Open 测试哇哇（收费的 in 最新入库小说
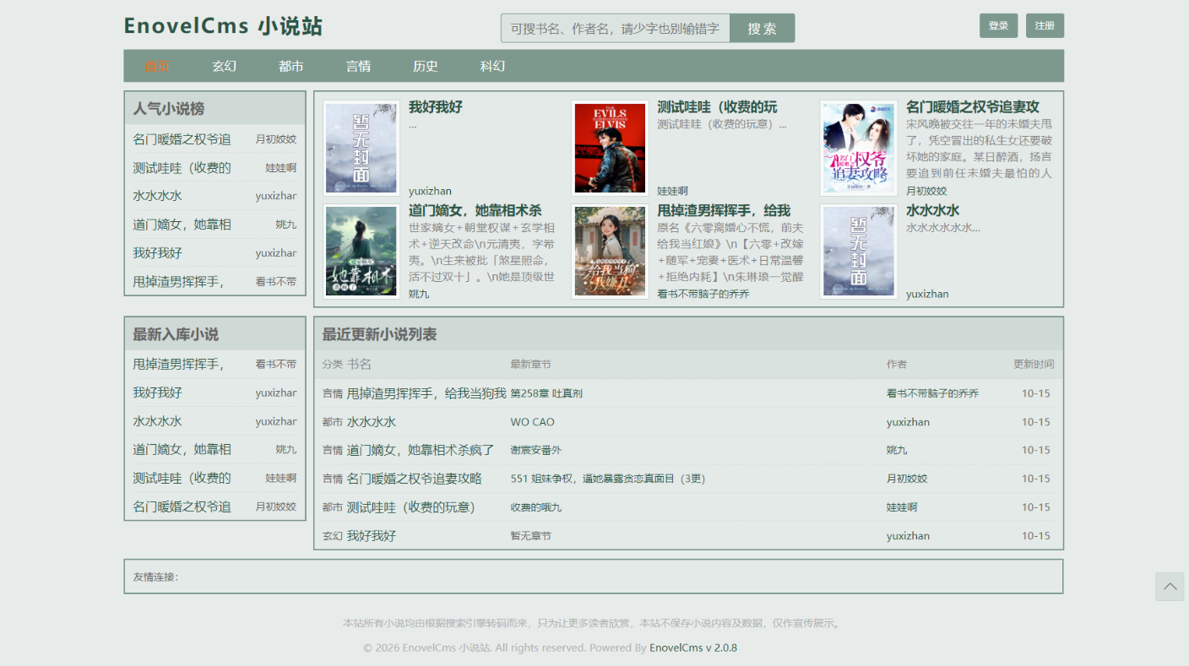Viewport: 1189px width, 666px height. click(182, 478)
